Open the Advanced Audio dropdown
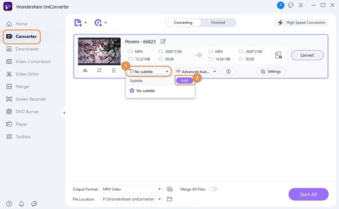 point(196,71)
